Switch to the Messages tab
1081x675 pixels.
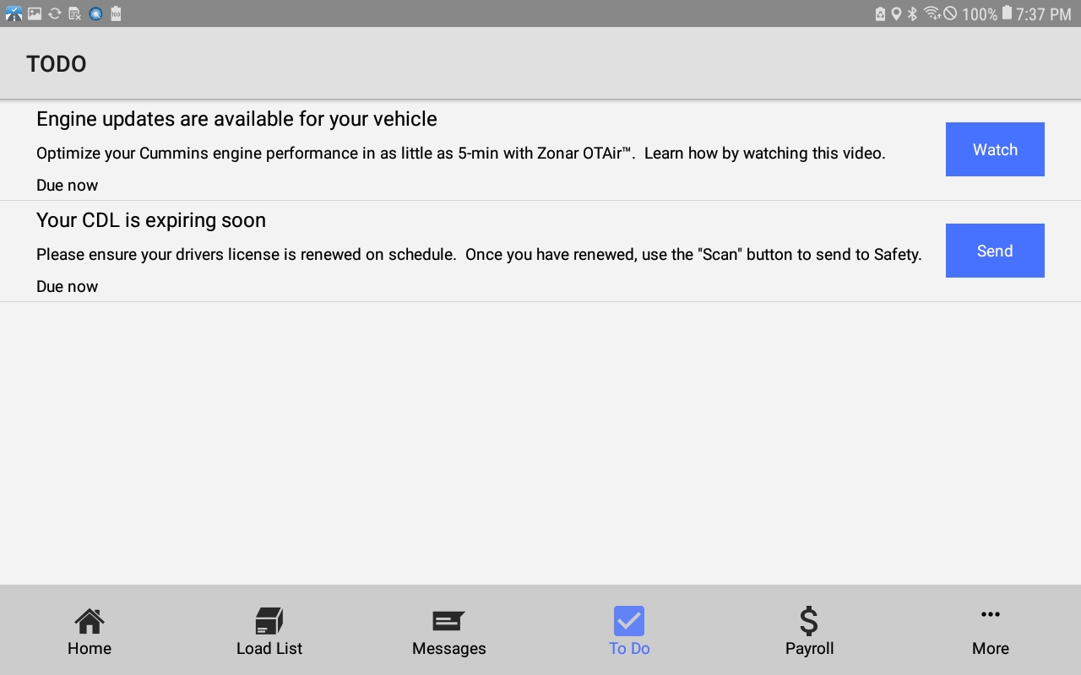[x=449, y=631]
